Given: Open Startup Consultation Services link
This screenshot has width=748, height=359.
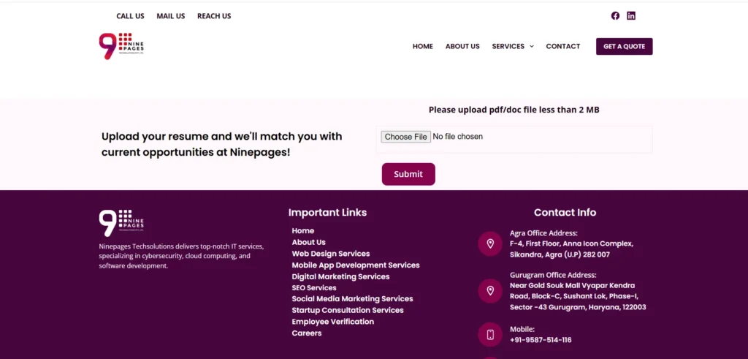Looking at the screenshot, I should click(348, 310).
